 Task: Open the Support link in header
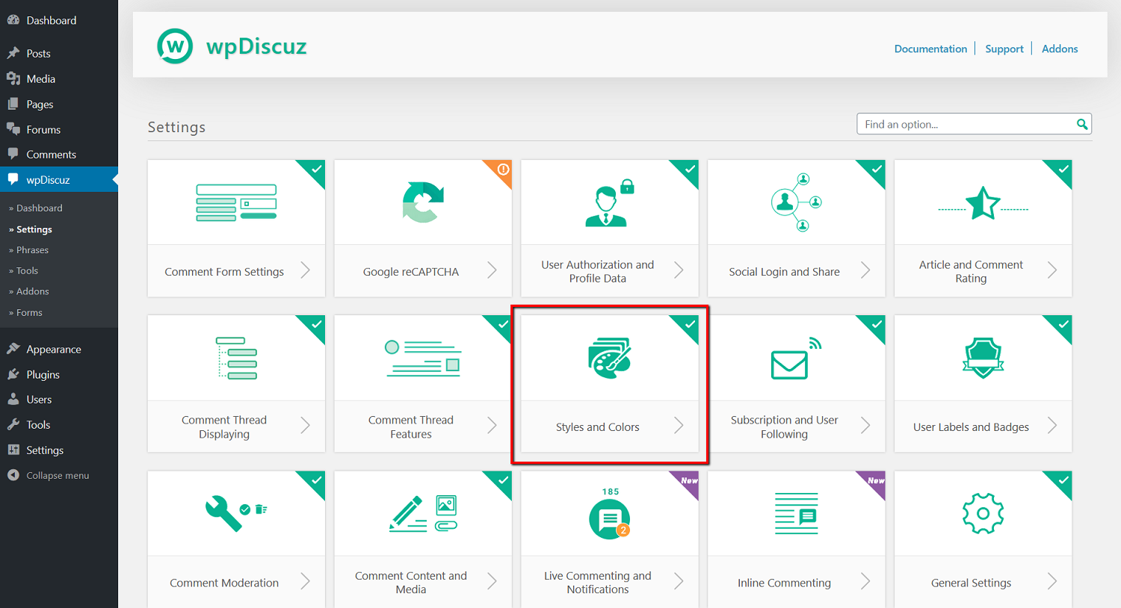[x=1004, y=49]
